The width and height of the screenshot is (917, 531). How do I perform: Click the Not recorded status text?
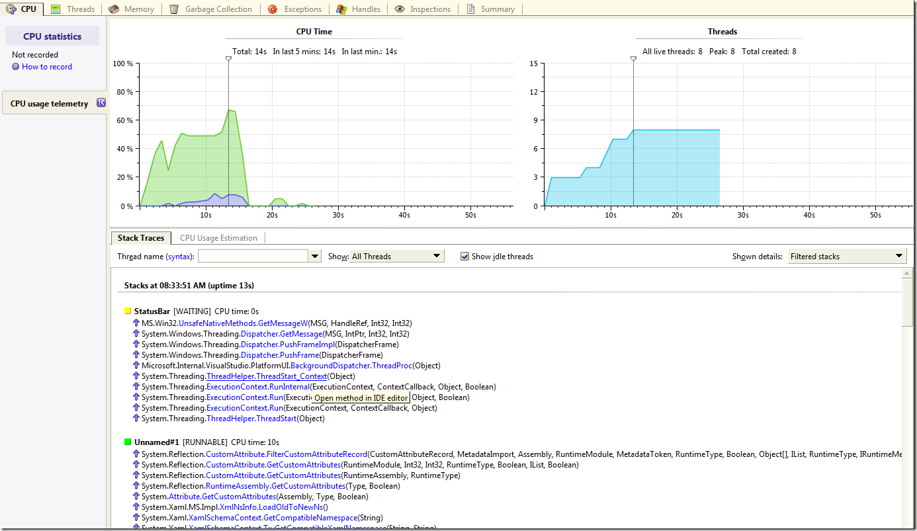tap(35, 55)
